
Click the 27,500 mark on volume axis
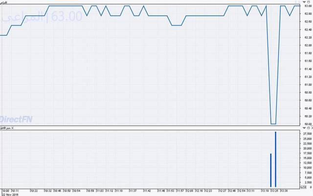pos(308,133)
